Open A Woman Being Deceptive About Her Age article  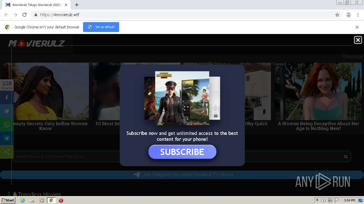click(318, 97)
